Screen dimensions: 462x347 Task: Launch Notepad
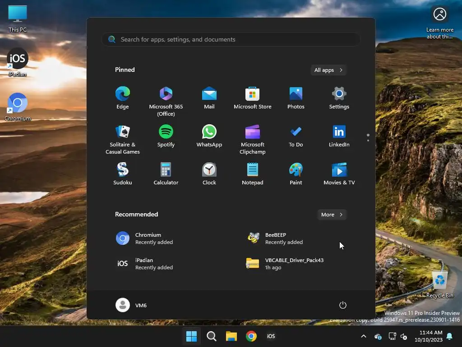253,174
